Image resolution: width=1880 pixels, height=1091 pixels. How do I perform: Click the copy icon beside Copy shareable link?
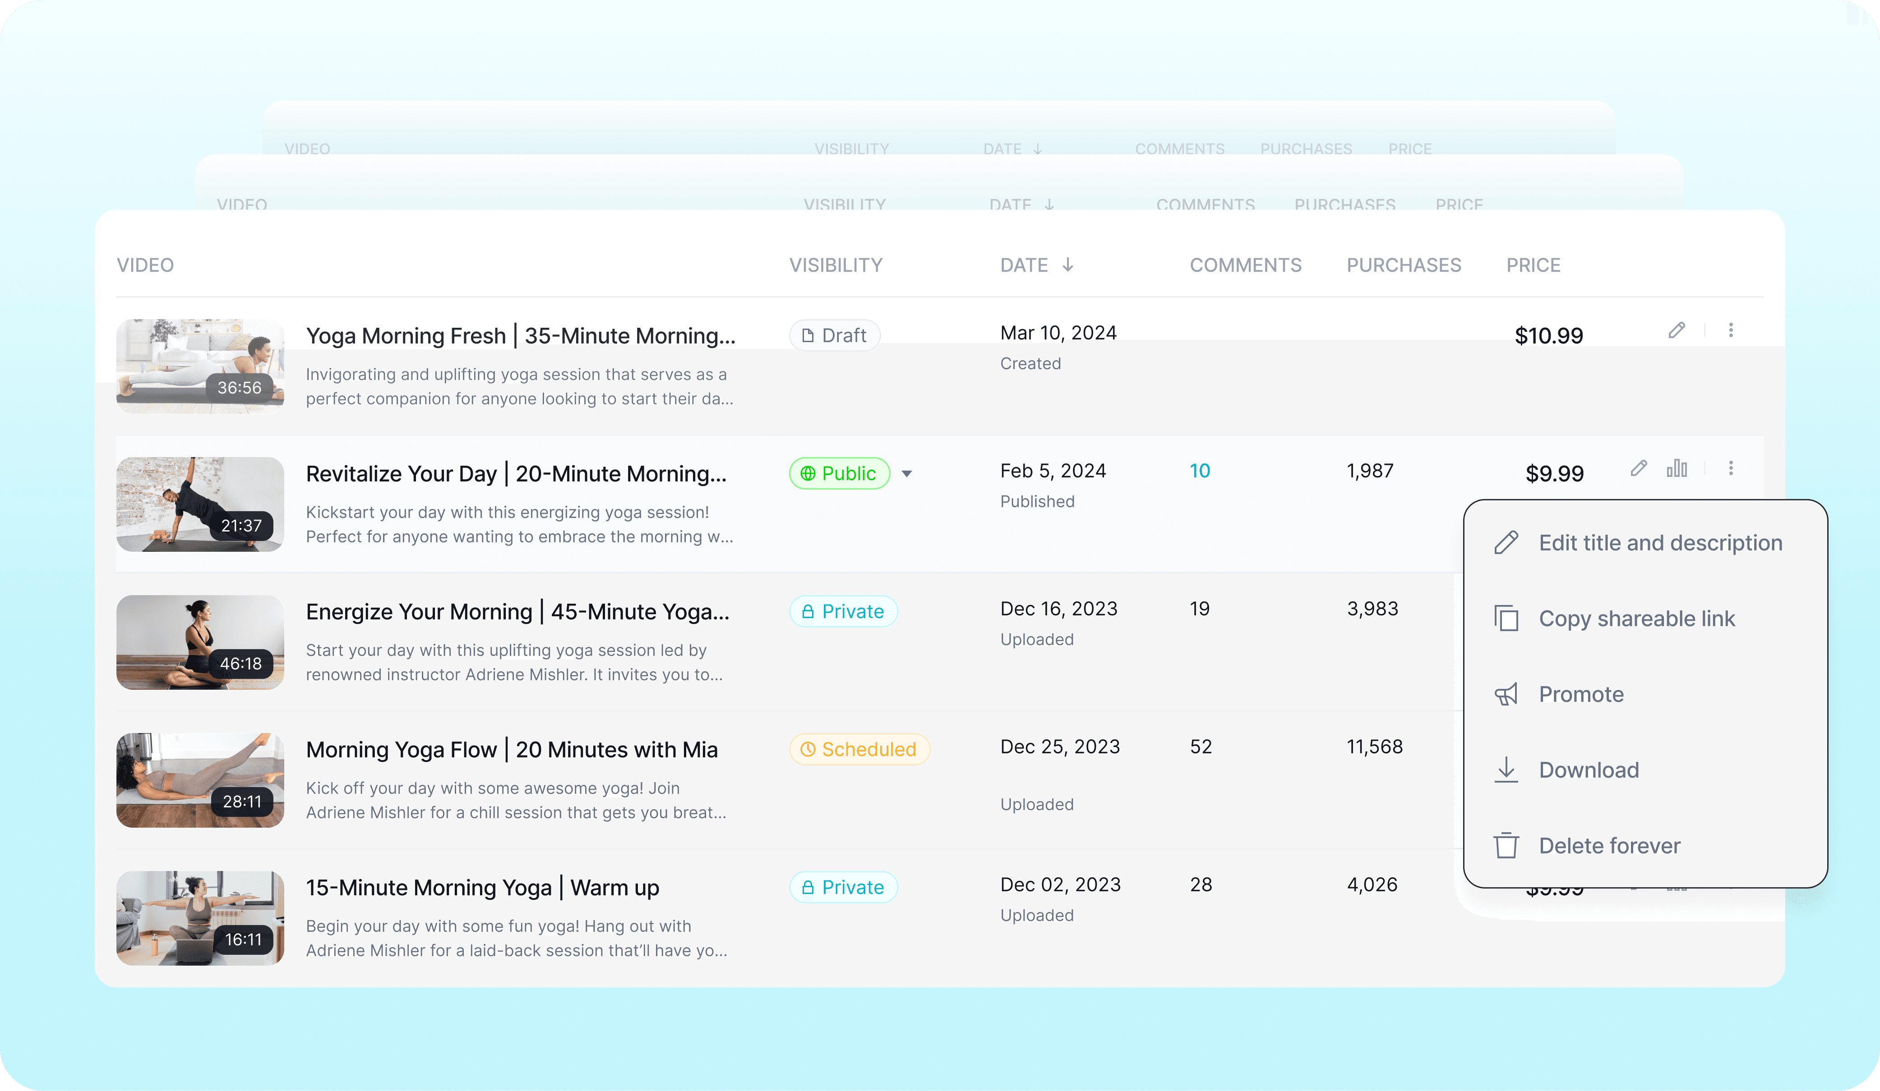pyautogui.click(x=1506, y=618)
